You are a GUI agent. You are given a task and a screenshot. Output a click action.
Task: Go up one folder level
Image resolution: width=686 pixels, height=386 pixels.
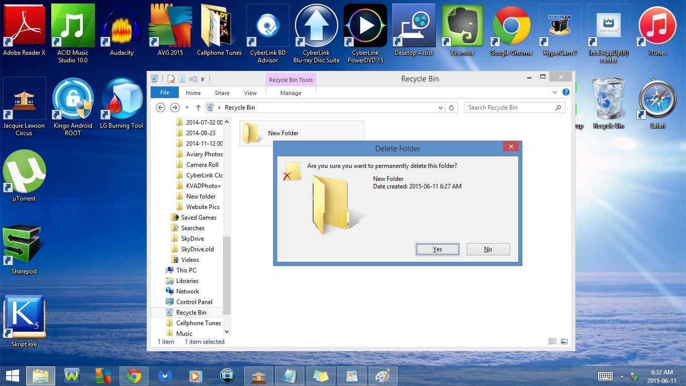point(198,108)
